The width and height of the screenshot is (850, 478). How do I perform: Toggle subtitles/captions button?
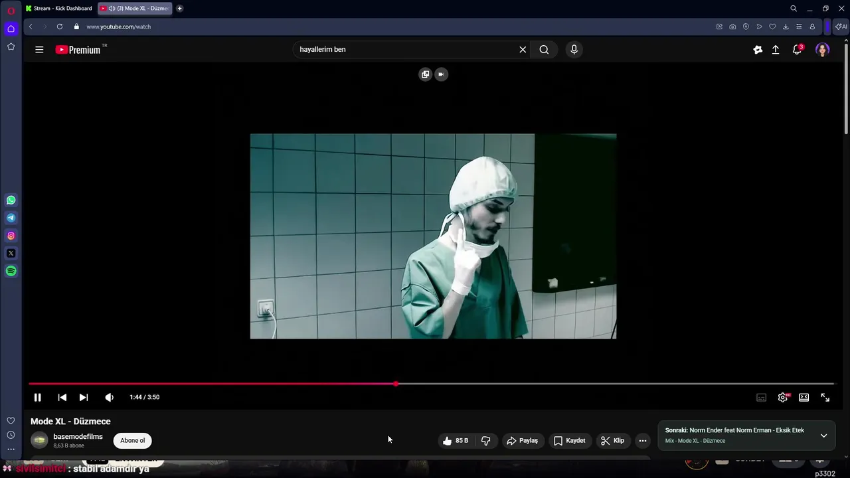click(762, 397)
